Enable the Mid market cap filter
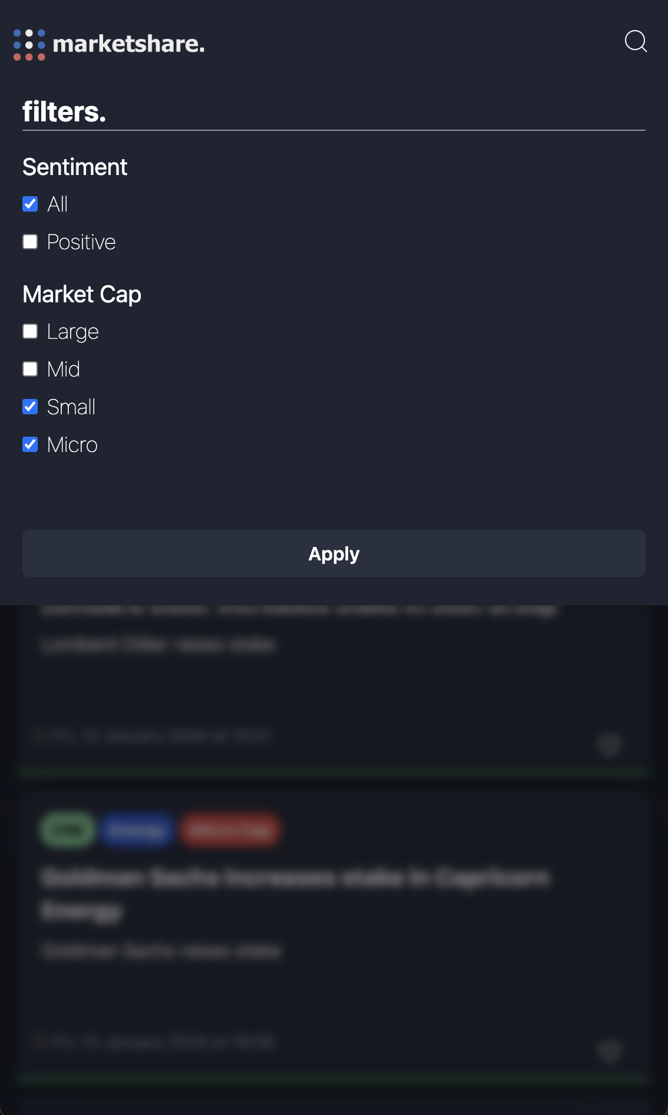Image resolution: width=668 pixels, height=1115 pixels. tap(30, 369)
